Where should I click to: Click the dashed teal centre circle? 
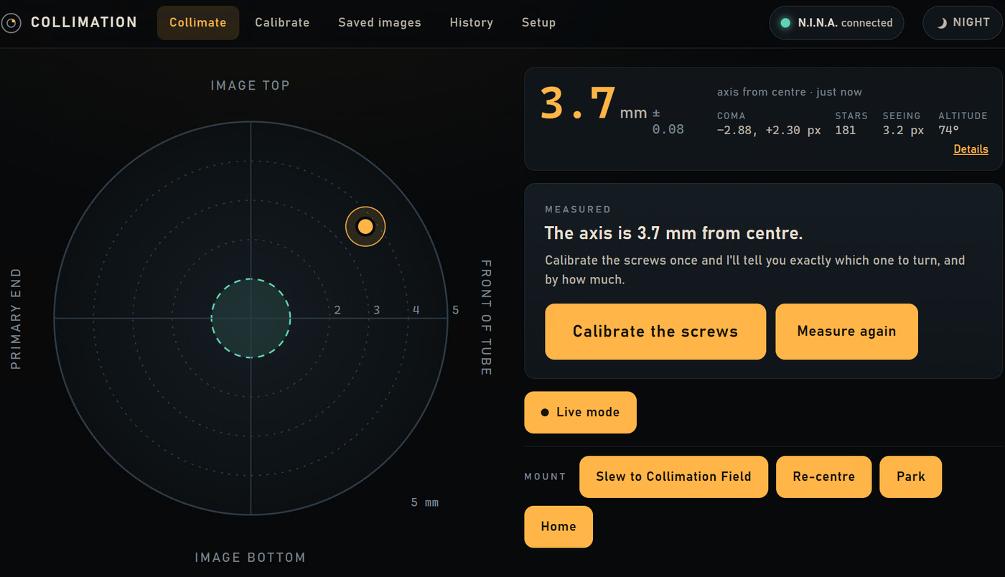click(x=251, y=318)
